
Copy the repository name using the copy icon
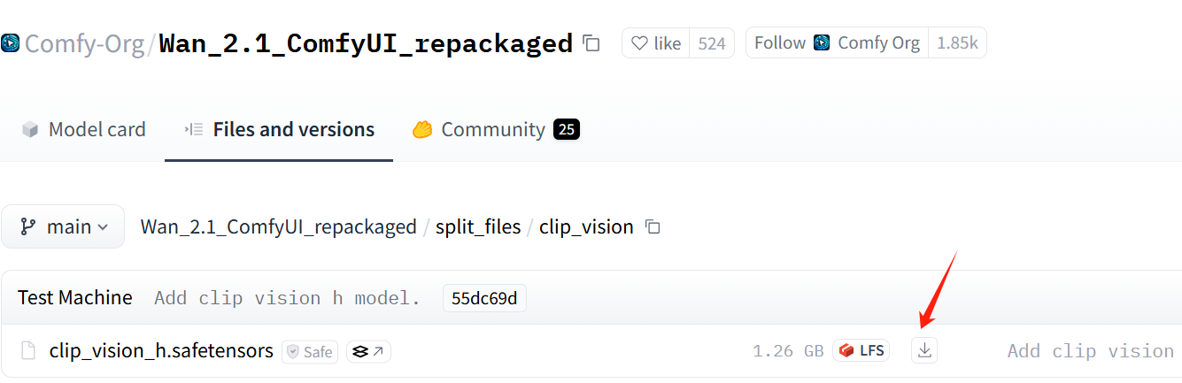[591, 42]
